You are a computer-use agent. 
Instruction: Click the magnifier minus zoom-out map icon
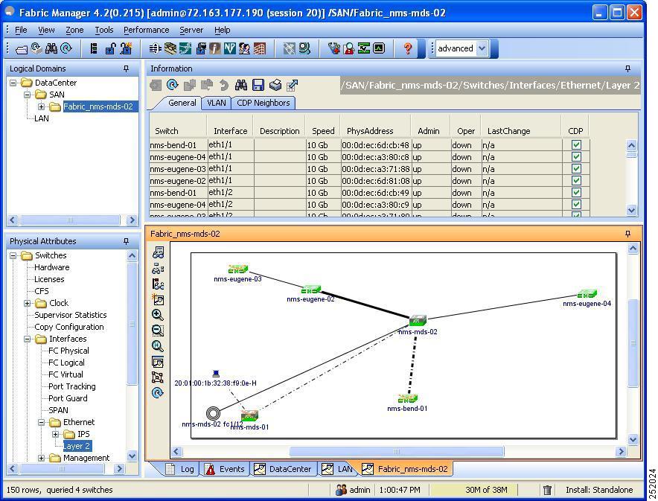[158, 331]
